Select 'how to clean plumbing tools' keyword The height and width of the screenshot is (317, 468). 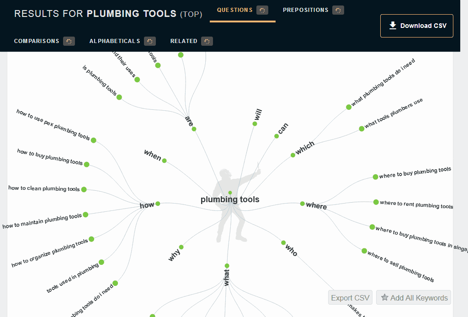44,188
